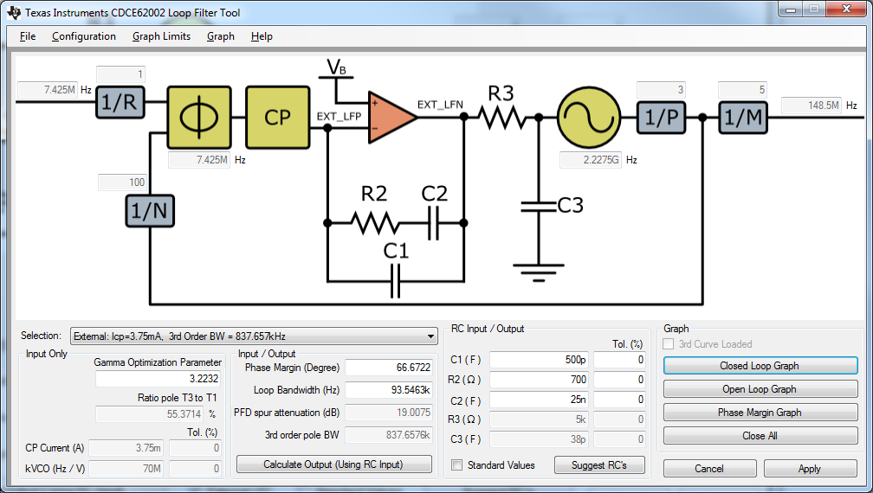
Task: Click the C2 capacitor symbol
Action: [x=434, y=223]
